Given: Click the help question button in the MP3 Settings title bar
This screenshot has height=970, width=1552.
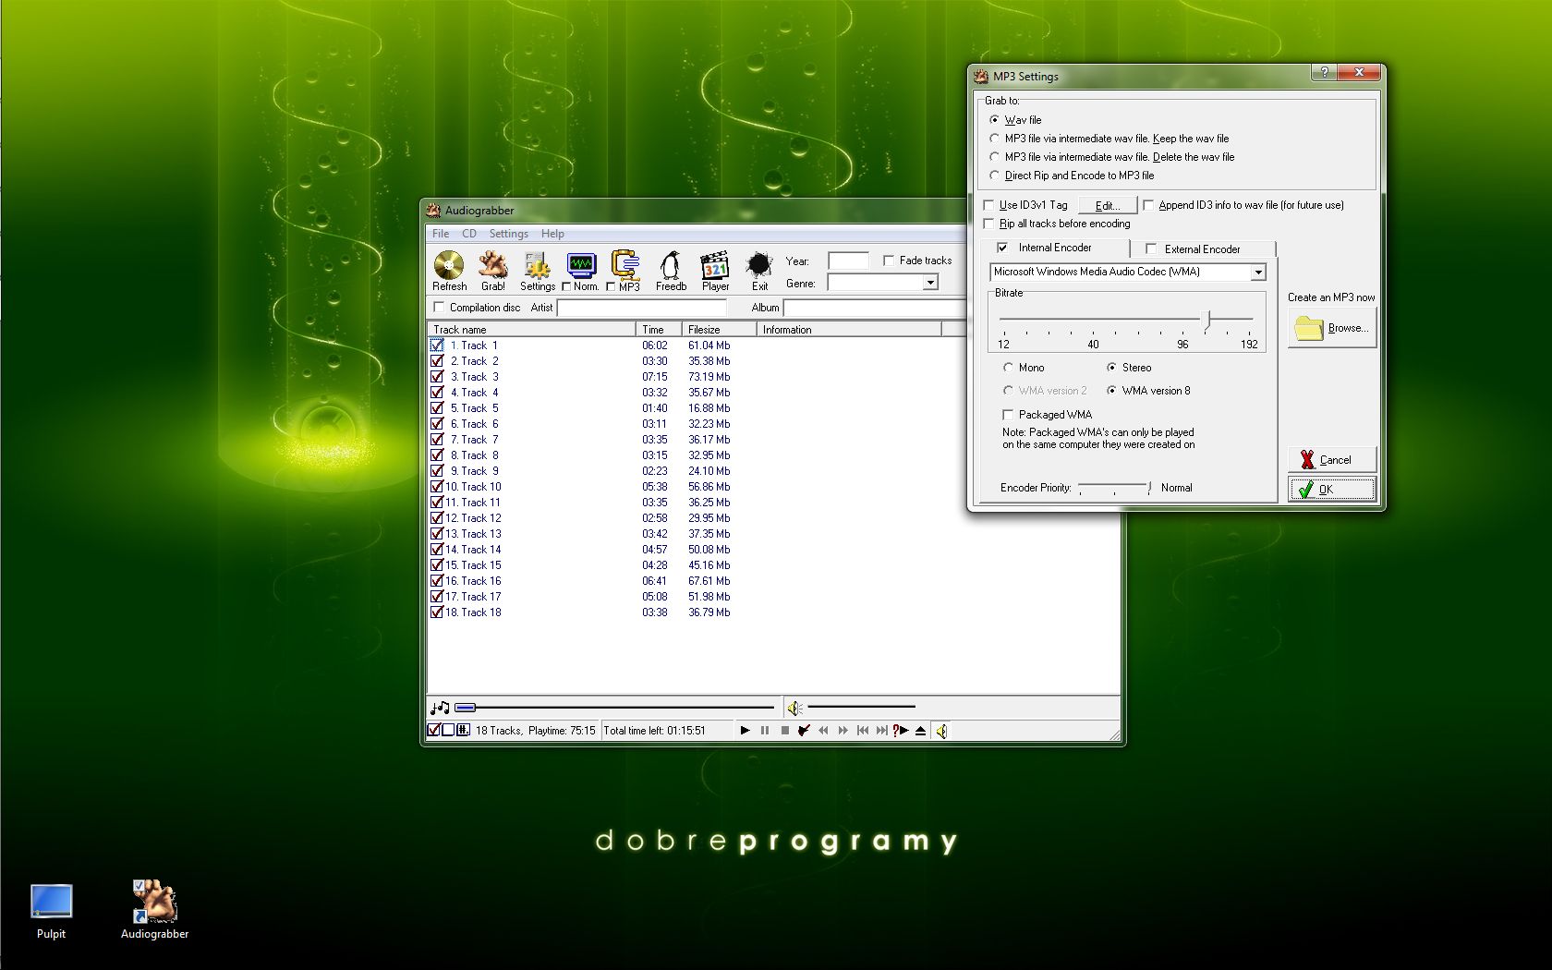Looking at the screenshot, I should 1324,73.
